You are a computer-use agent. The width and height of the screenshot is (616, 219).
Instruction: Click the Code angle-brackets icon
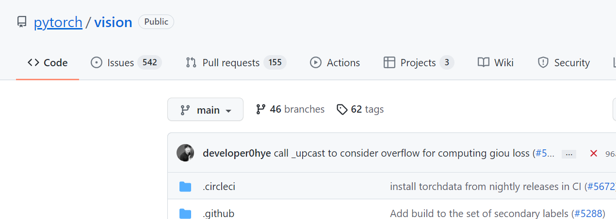click(33, 62)
